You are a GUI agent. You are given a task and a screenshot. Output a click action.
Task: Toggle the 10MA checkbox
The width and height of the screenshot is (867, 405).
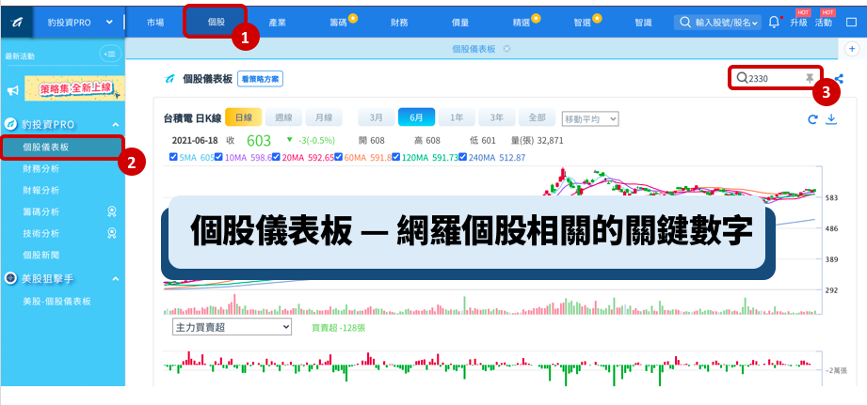point(218,157)
